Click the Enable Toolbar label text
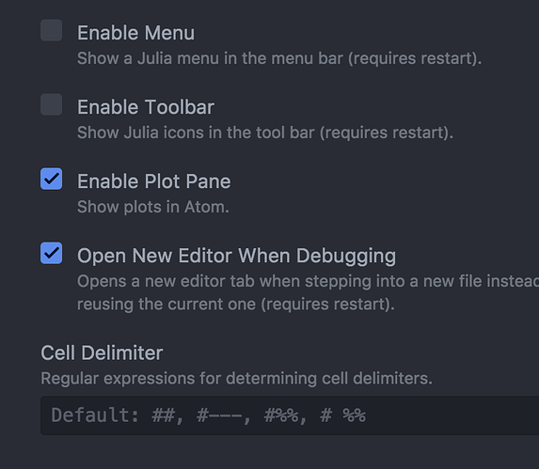Screen dimensions: 539x469 [146, 107]
